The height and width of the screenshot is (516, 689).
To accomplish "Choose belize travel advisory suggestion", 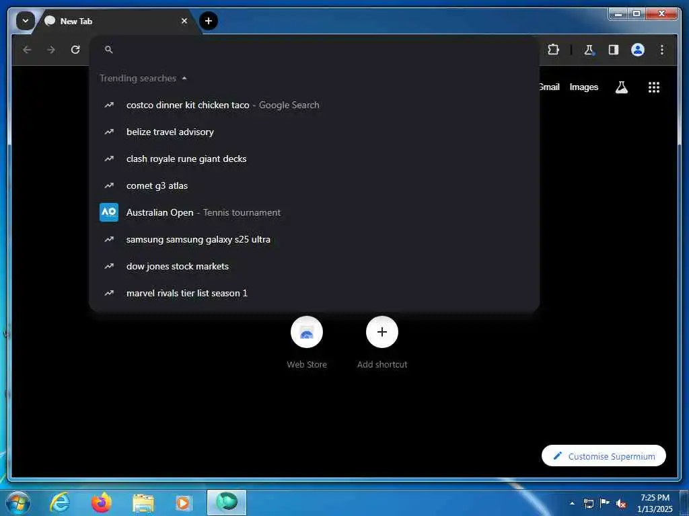I will tap(314, 132).
